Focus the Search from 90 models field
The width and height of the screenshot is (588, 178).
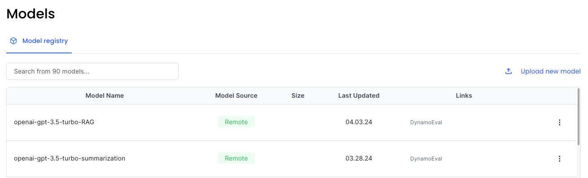point(92,71)
